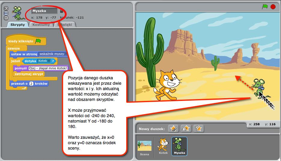The width and height of the screenshot is (281, 161).
Task: Click the mouse 'y: 116' stage readout
Action: (x=270, y=124)
